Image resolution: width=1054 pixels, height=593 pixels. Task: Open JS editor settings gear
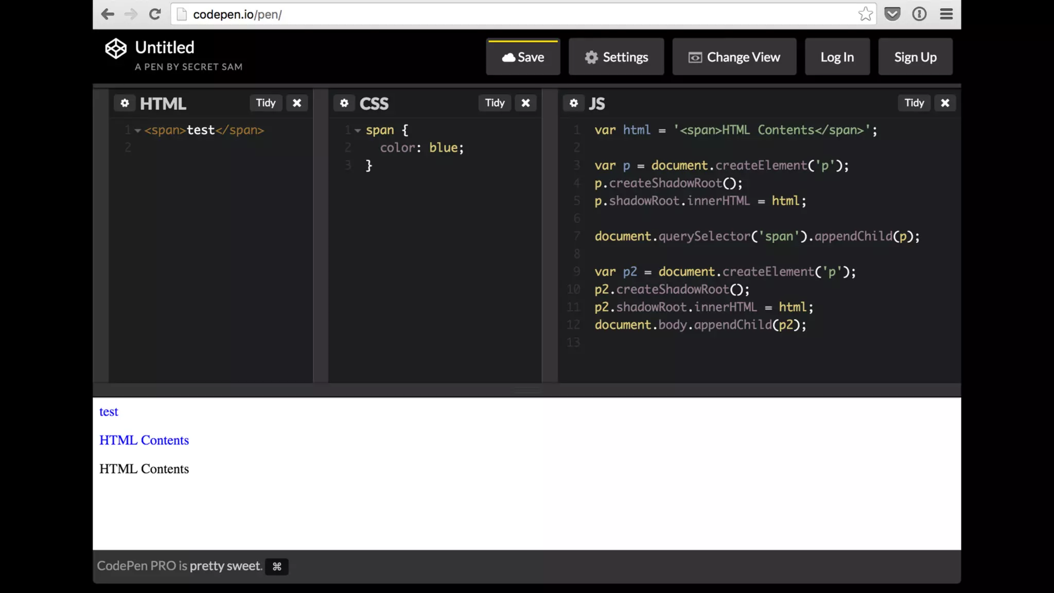point(574,103)
